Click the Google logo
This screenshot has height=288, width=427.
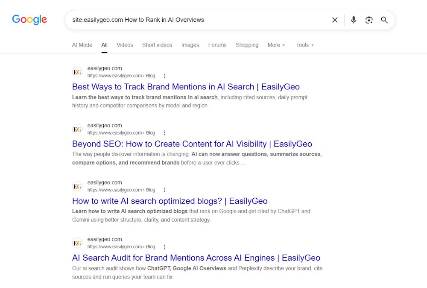click(29, 20)
